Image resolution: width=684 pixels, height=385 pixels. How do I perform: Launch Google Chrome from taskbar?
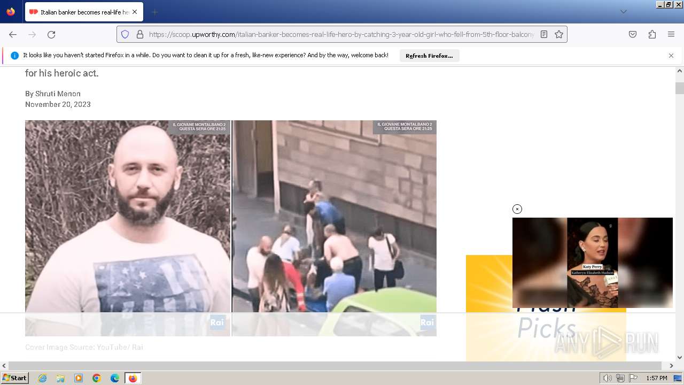[97, 378]
